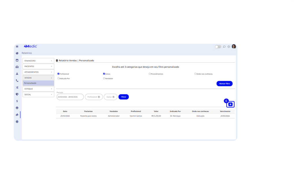Viewport: 296px width, 173px height.
Task: Expand the FINANCEIRO report section
Action: point(38,61)
